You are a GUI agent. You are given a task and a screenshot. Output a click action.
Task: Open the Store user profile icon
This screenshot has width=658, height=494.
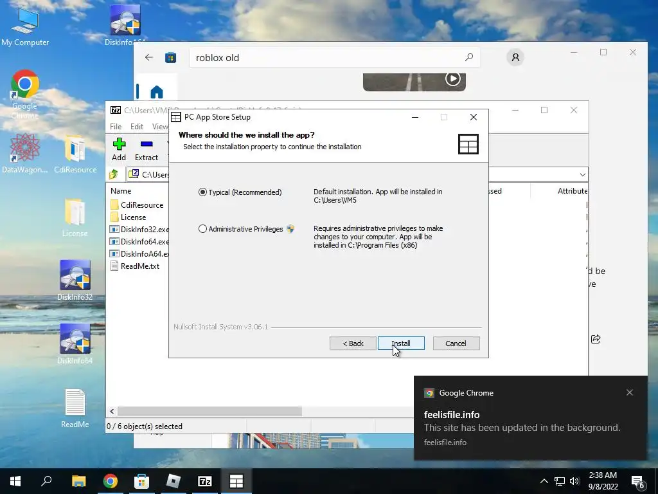click(515, 57)
